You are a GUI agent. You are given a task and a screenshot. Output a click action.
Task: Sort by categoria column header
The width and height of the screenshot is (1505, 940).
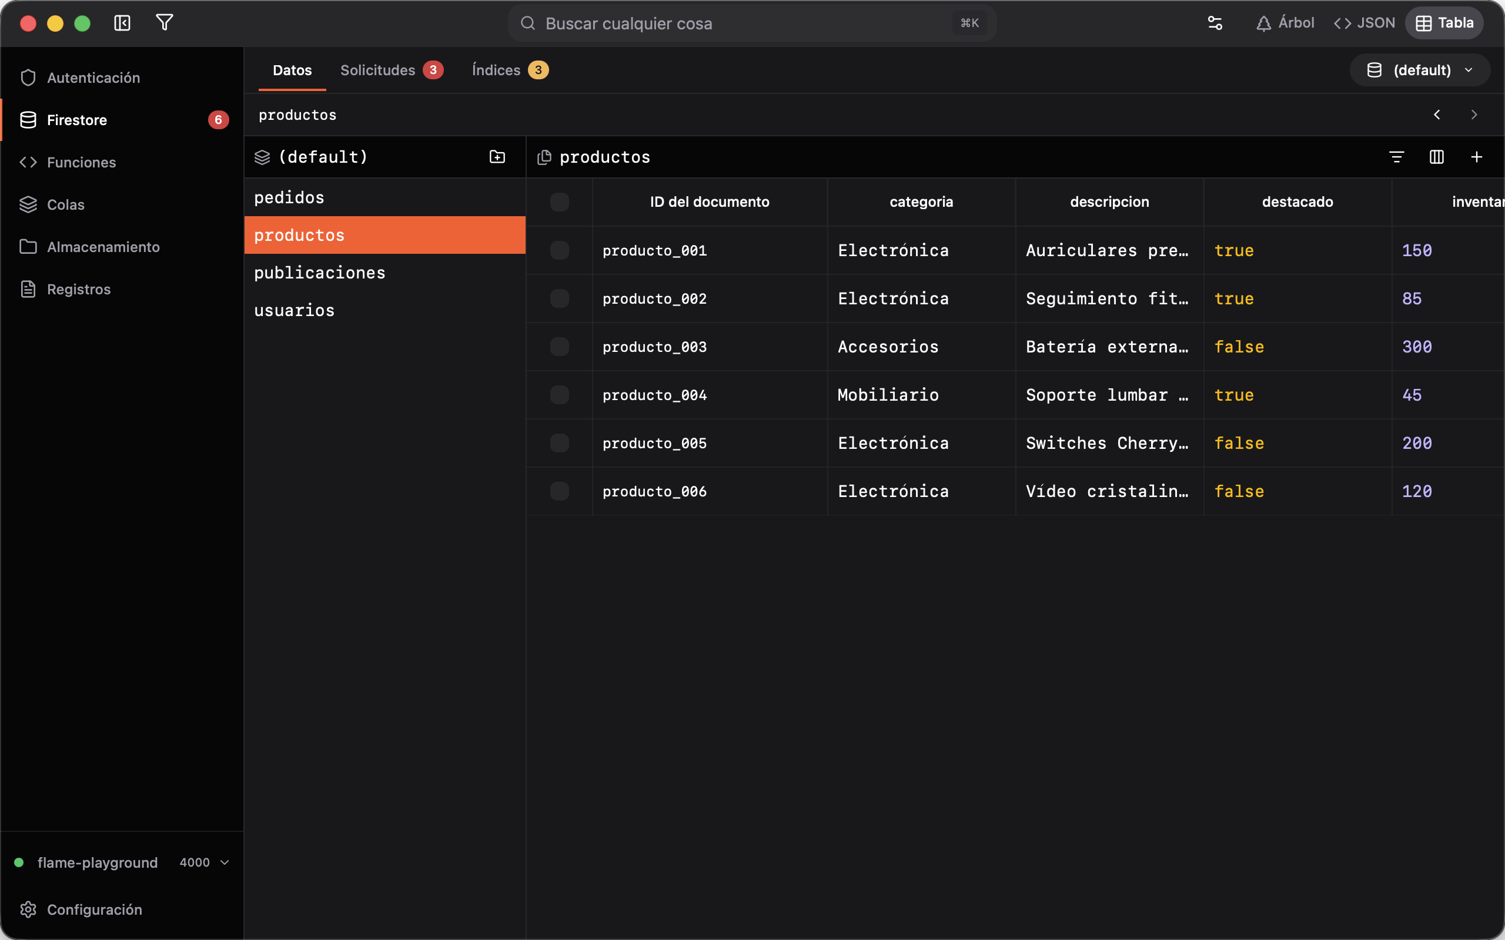[x=921, y=202]
